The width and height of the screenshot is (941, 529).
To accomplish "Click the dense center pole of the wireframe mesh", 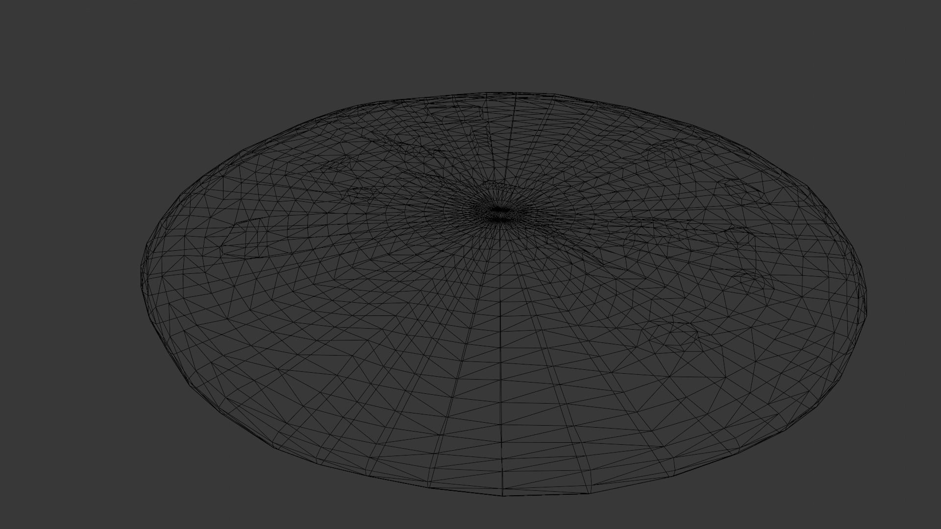I will tap(499, 212).
